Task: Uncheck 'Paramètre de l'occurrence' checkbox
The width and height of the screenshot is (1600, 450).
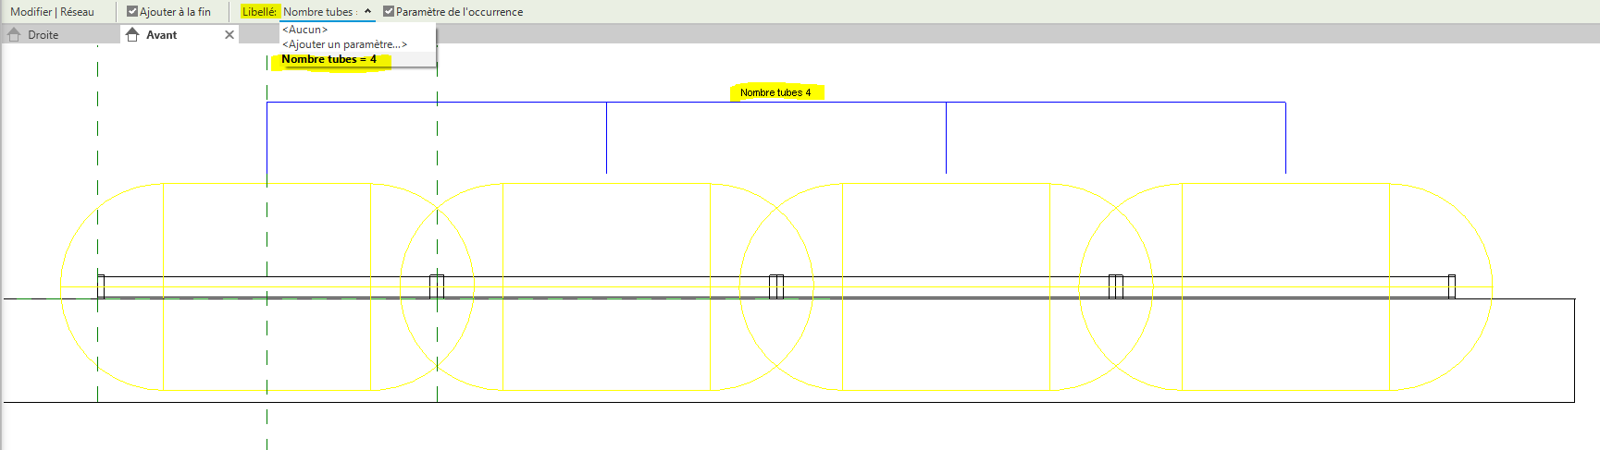Action: coord(389,12)
